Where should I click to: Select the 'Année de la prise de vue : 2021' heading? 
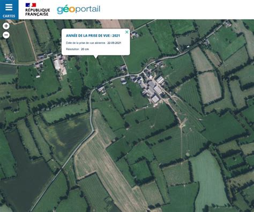(x=93, y=35)
